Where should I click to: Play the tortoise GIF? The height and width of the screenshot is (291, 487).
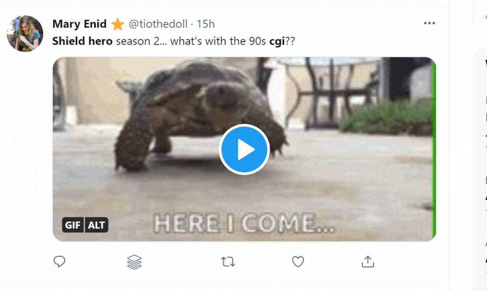(x=244, y=150)
